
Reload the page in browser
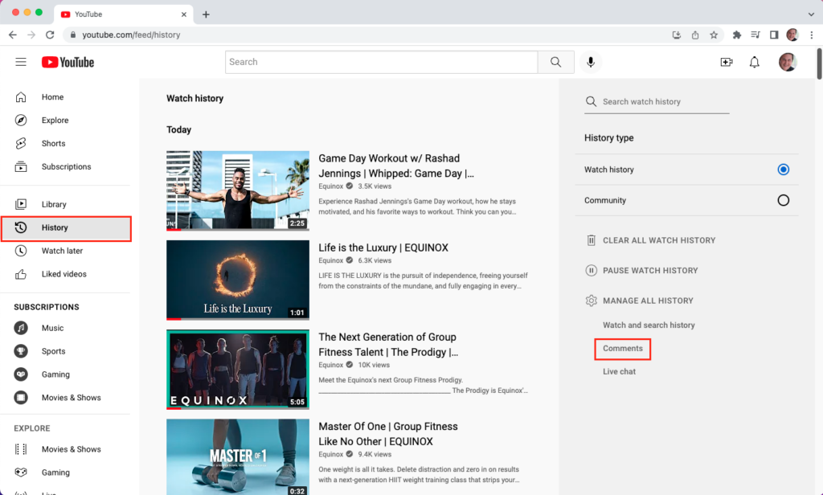click(50, 35)
